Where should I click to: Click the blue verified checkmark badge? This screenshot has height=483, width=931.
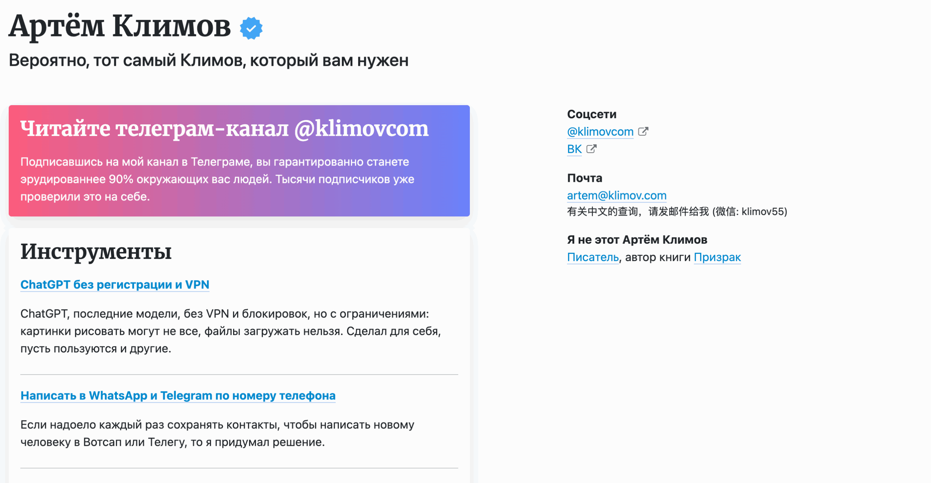(x=251, y=28)
